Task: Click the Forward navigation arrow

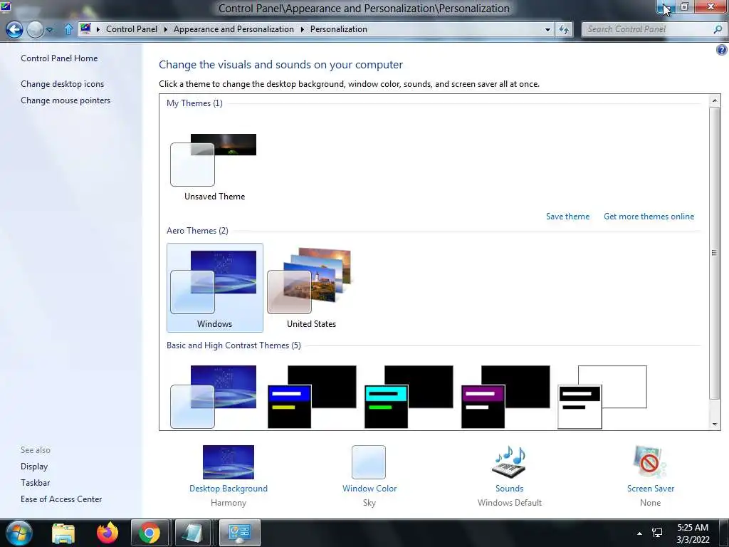Action: [35, 30]
